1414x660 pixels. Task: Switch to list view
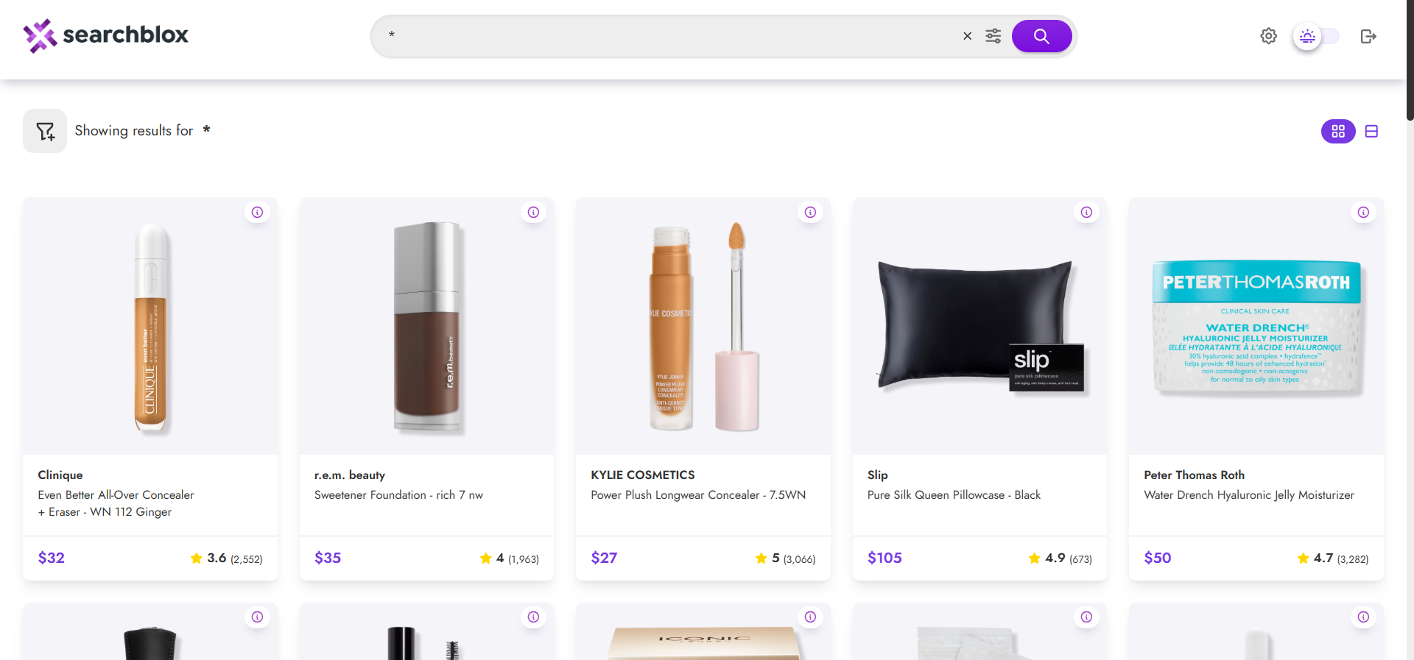click(1371, 131)
